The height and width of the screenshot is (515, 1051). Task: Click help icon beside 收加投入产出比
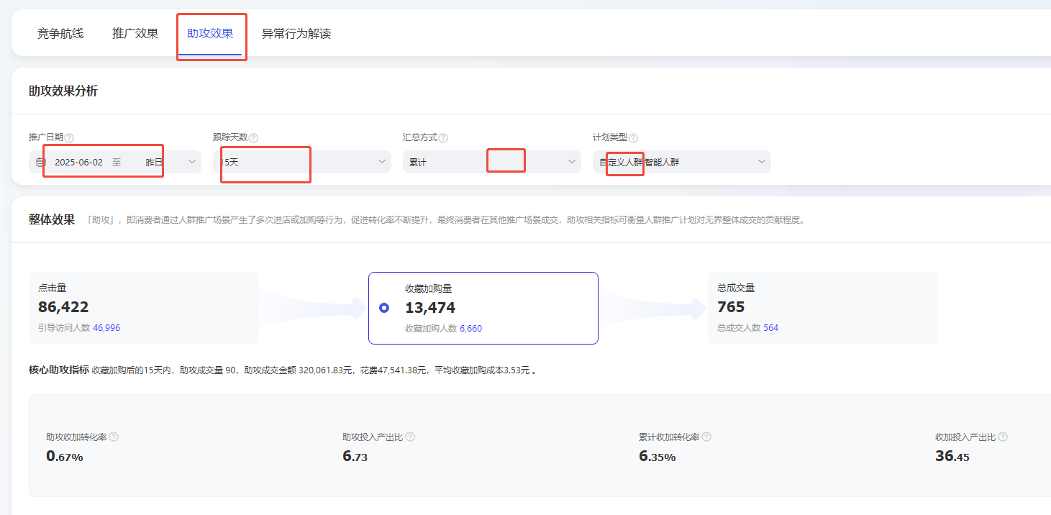pyautogui.click(x=1003, y=437)
